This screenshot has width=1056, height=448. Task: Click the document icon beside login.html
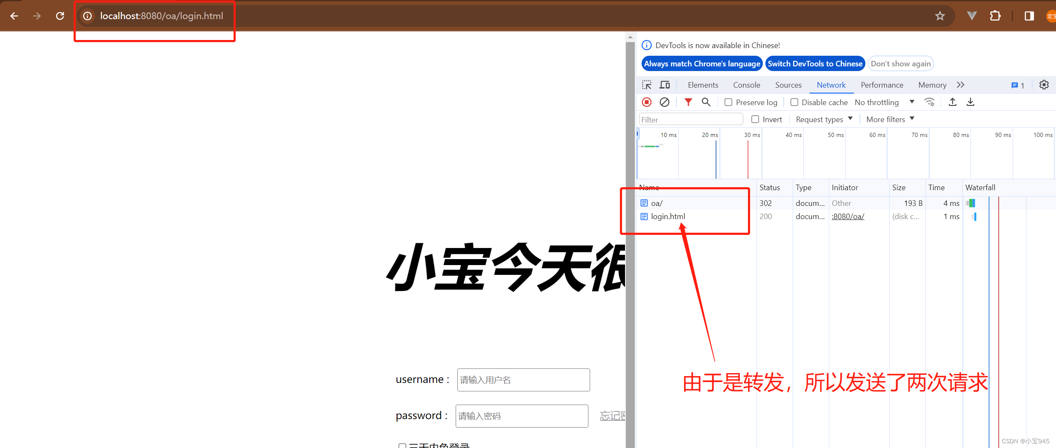[644, 217]
